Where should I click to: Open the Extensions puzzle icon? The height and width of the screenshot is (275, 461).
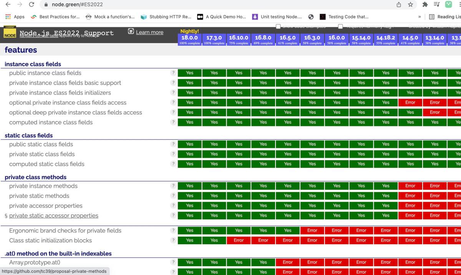tap(425, 5)
